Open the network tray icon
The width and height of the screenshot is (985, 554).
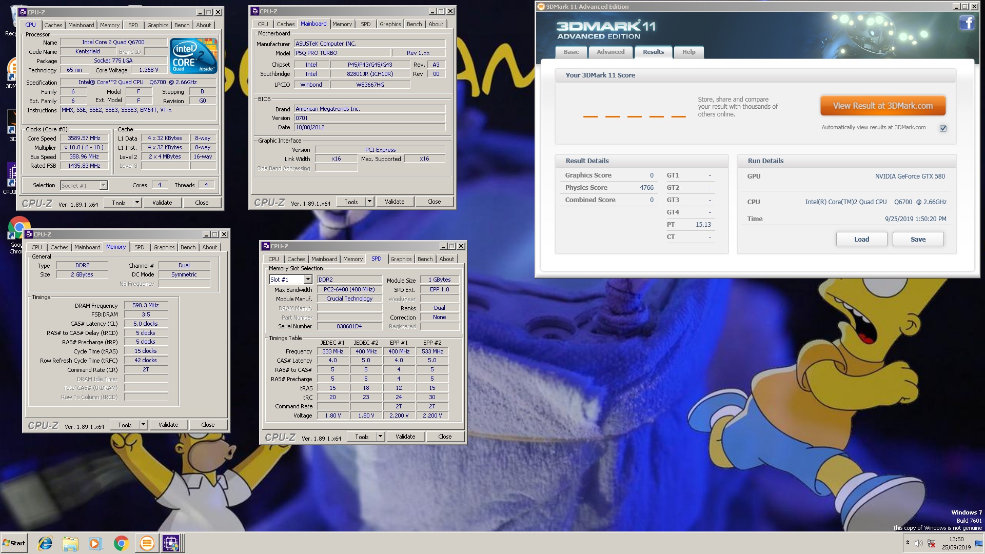(931, 543)
